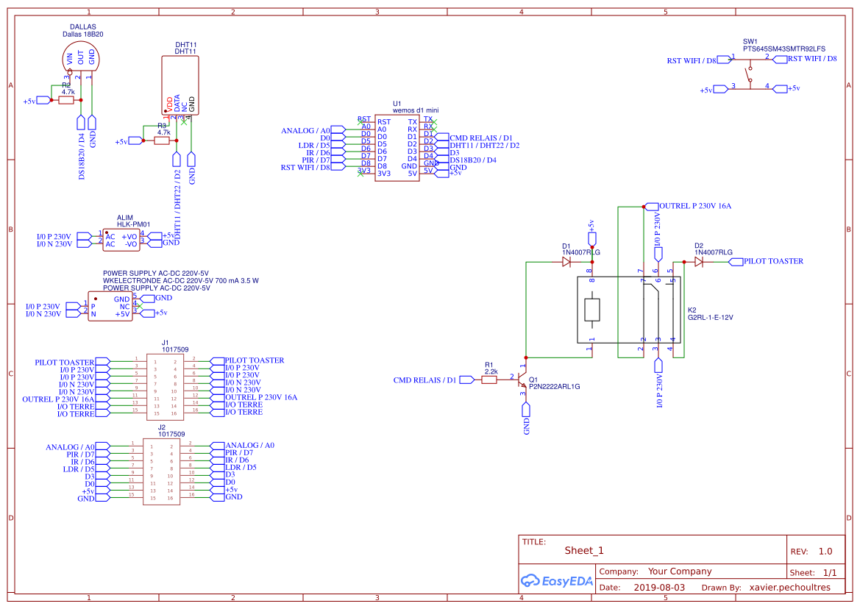Click the D1 1N4007RLG diode symbol
Viewport: 860px width, 609px height.
click(x=568, y=260)
